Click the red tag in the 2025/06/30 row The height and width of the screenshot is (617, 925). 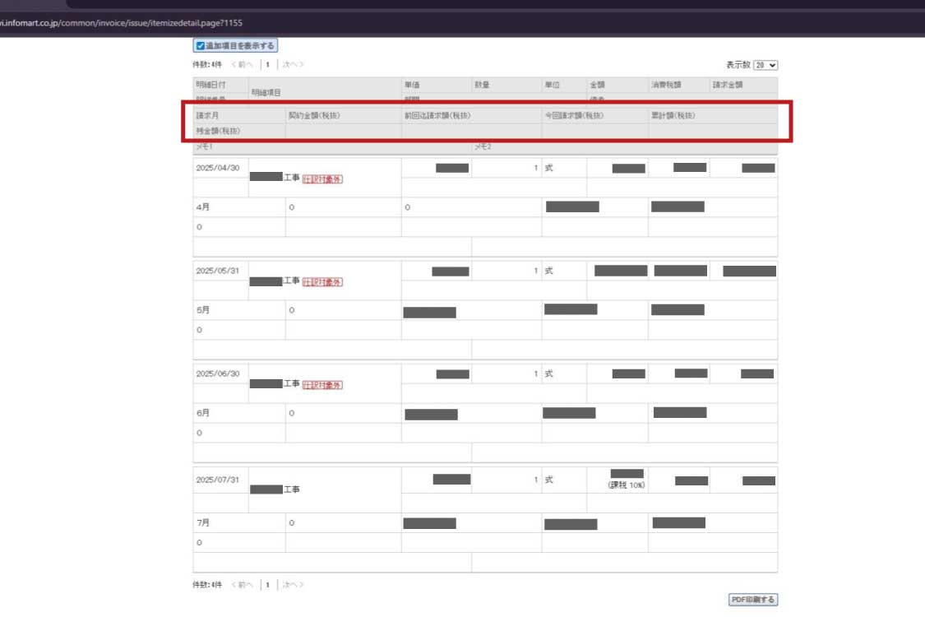(322, 384)
